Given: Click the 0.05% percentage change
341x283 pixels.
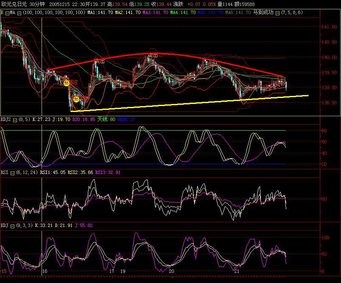Looking at the screenshot, I should pos(209,4).
